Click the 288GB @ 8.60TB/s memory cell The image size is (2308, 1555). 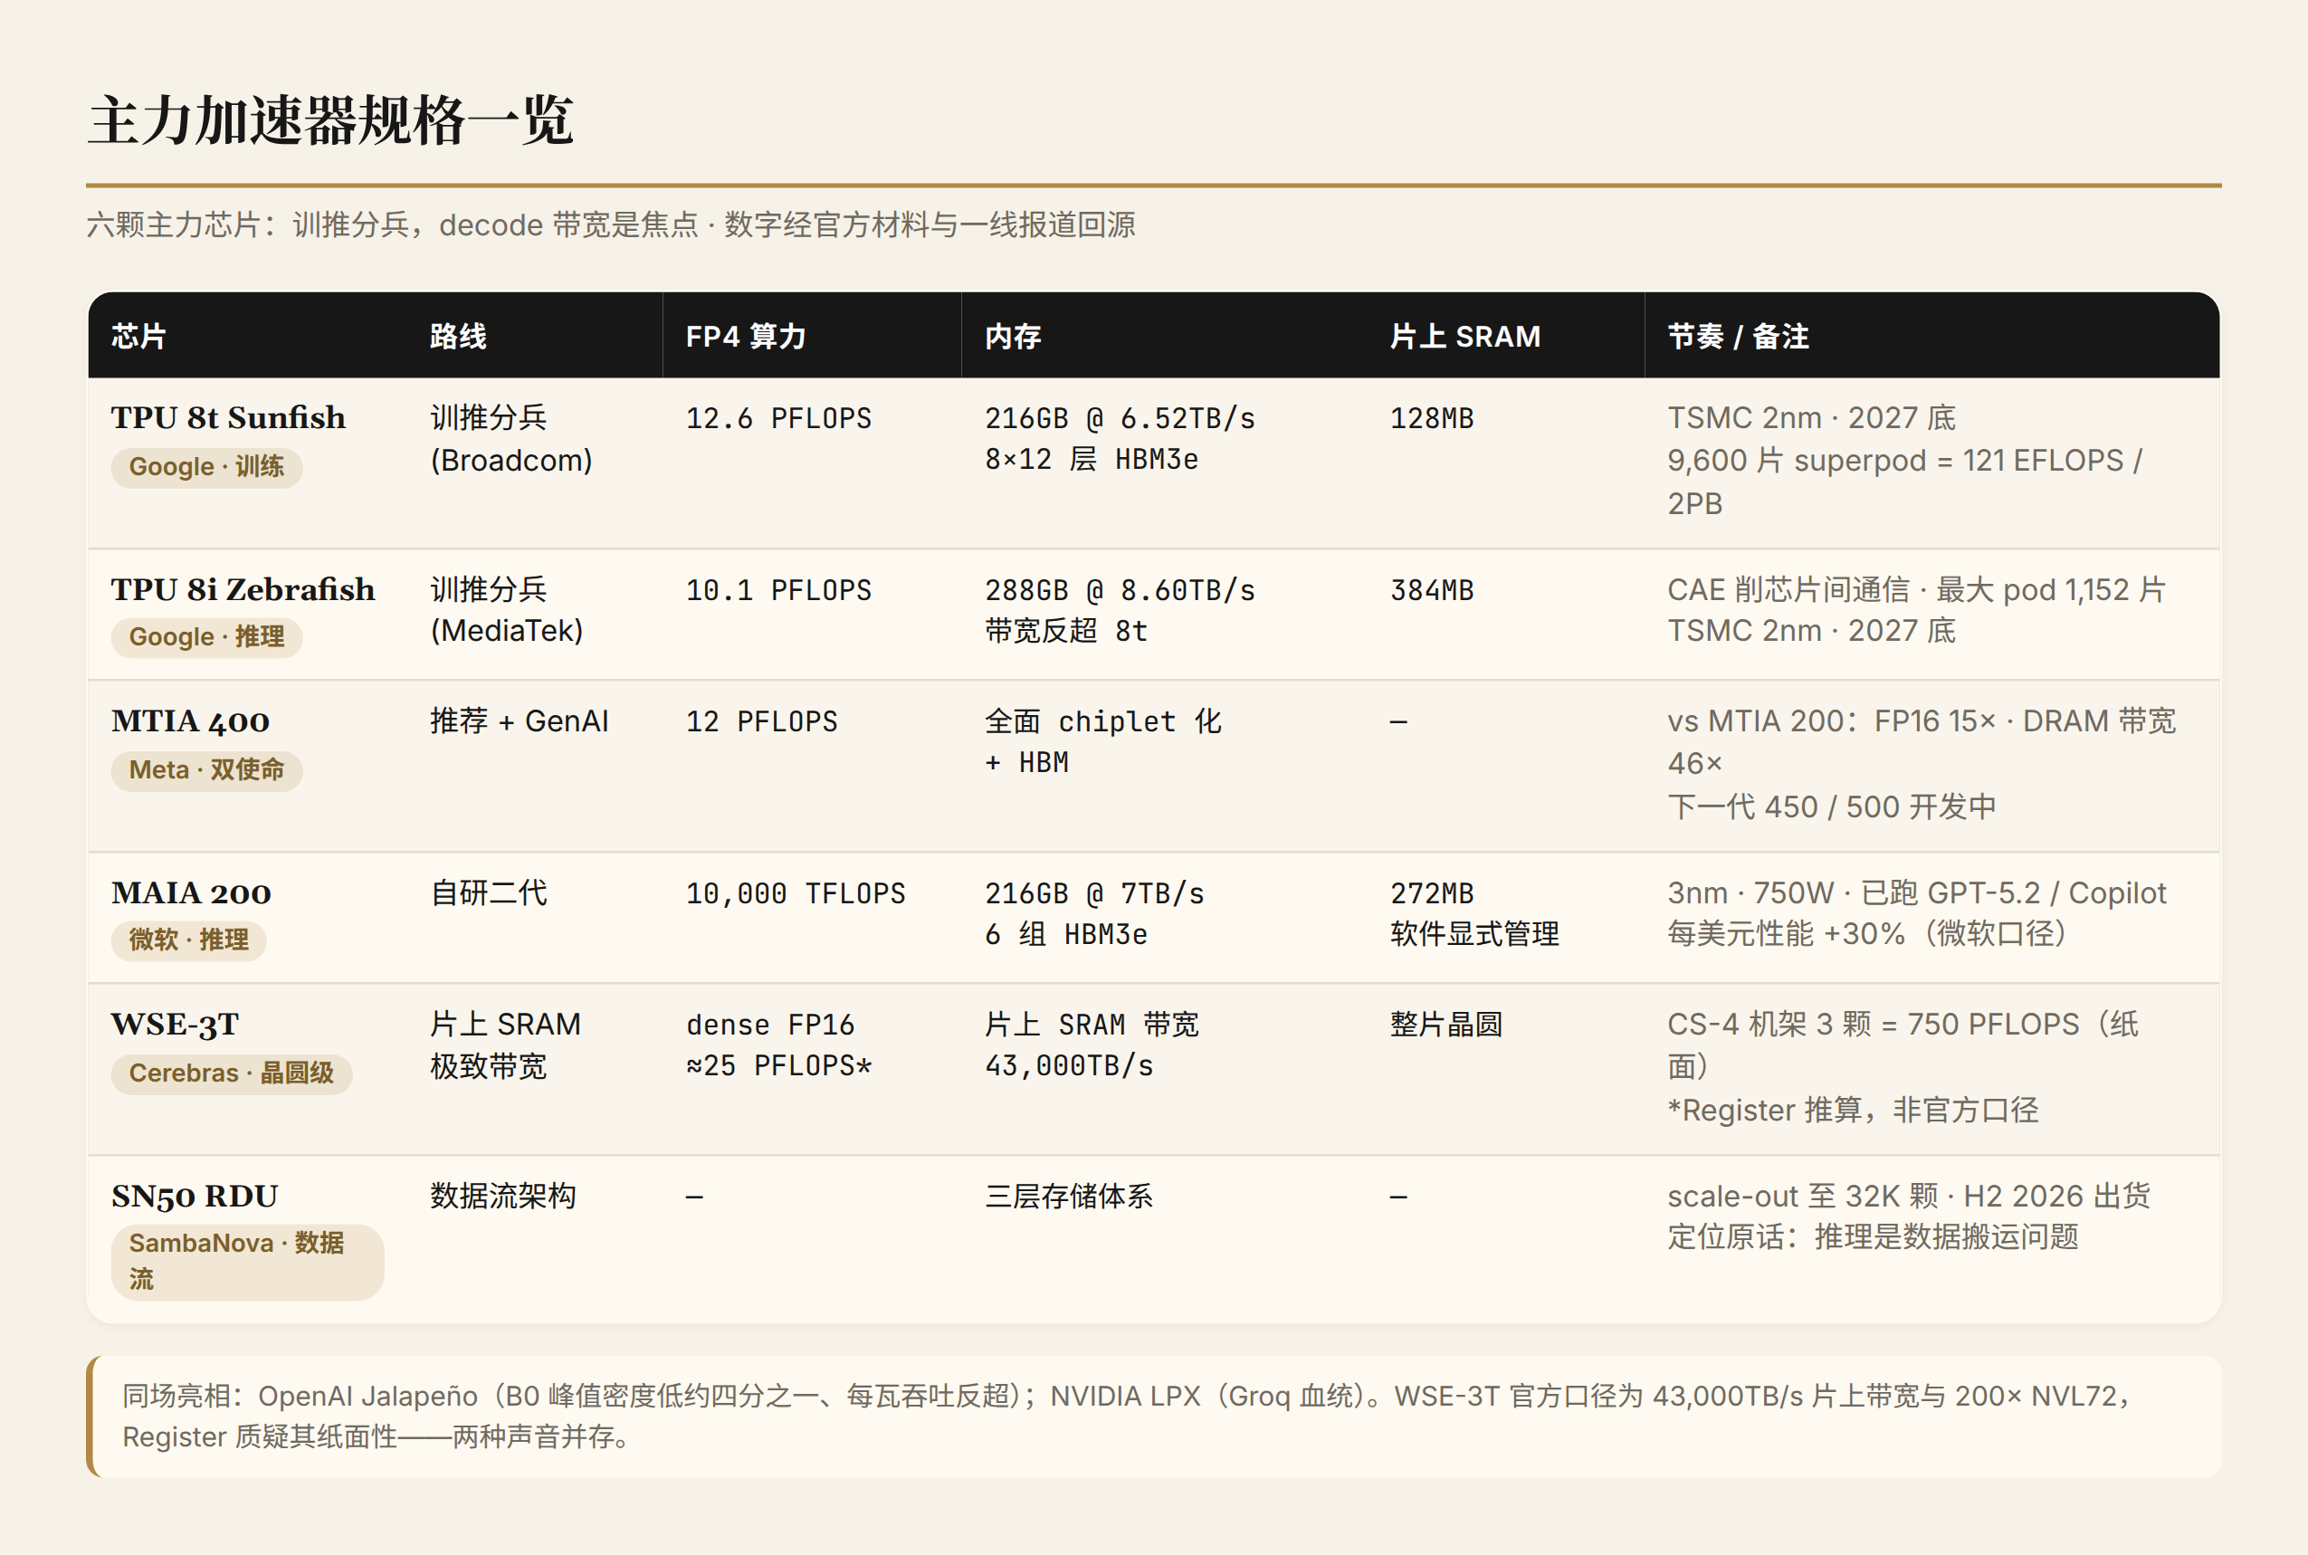pos(1120,610)
